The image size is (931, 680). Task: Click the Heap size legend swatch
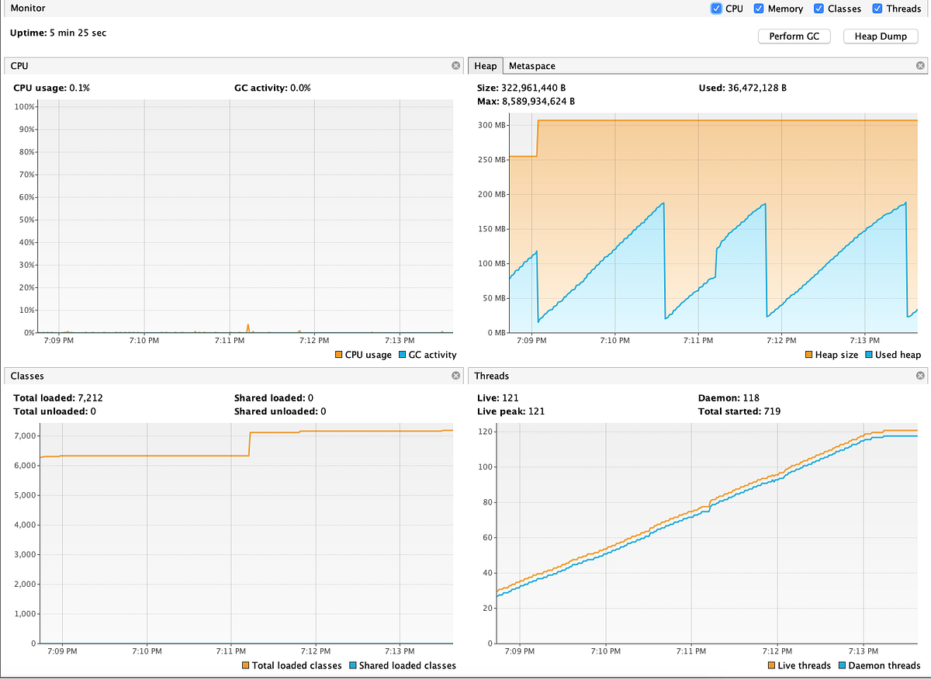(808, 355)
